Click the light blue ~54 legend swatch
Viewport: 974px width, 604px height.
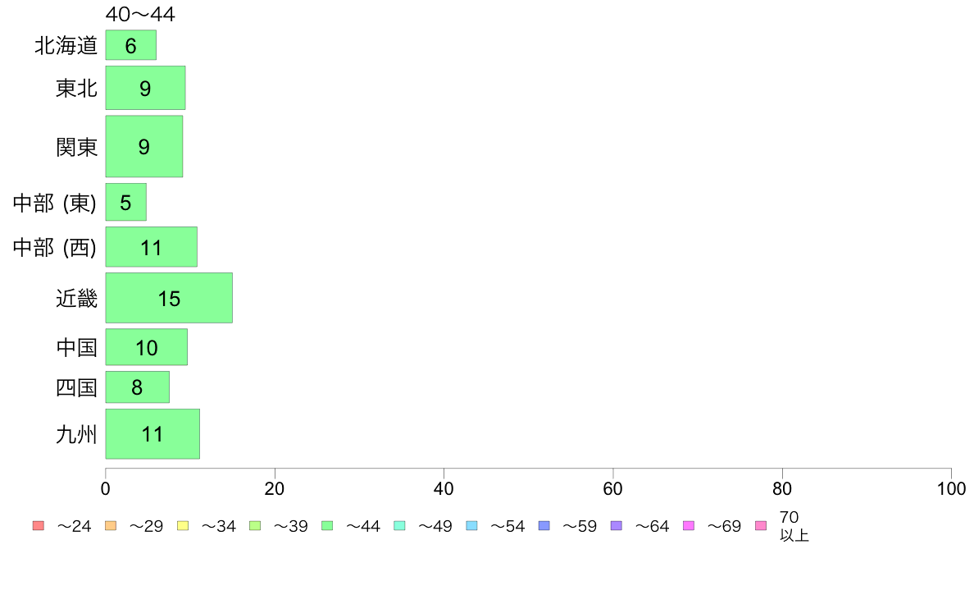click(471, 525)
